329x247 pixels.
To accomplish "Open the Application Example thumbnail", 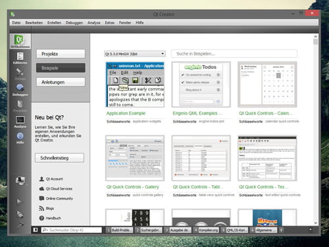I will (135, 84).
